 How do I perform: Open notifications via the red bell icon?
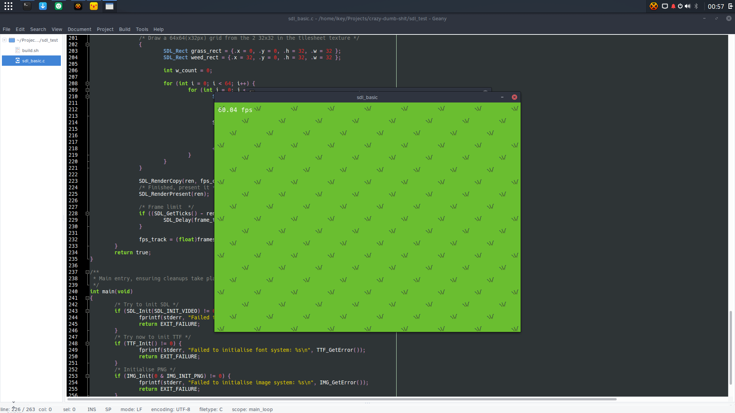(673, 6)
